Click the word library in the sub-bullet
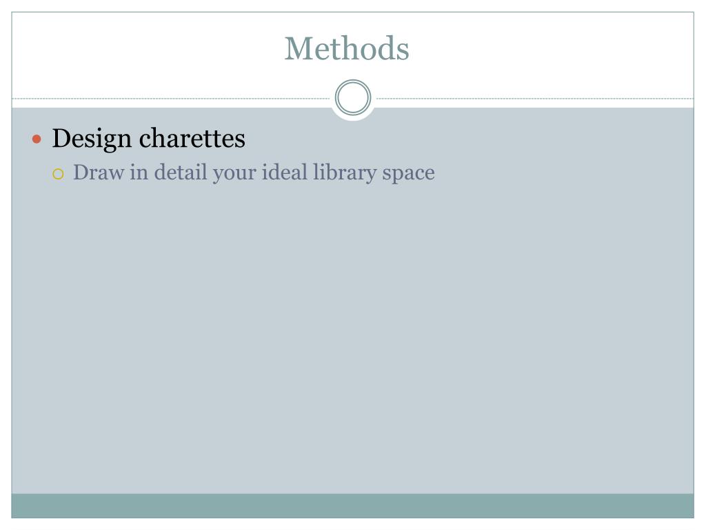This screenshot has width=706, height=530. point(345,173)
